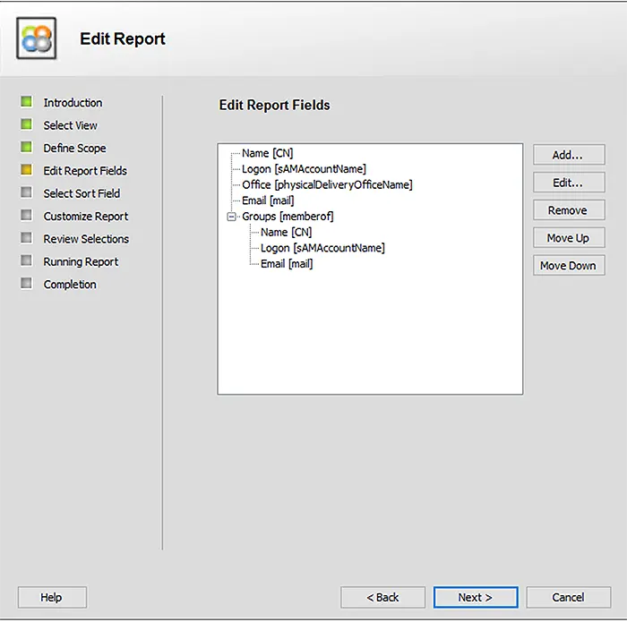Cancel the Edit Report wizard
The image size is (627, 622).
tap(568, 598)
